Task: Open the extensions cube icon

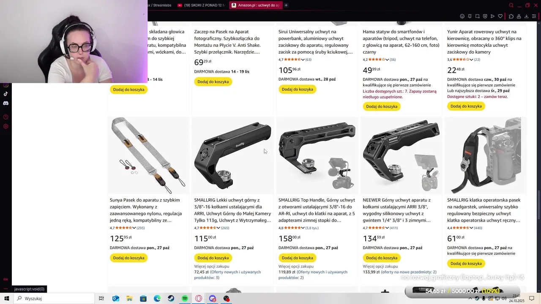Action: click(x=511, y=16)
